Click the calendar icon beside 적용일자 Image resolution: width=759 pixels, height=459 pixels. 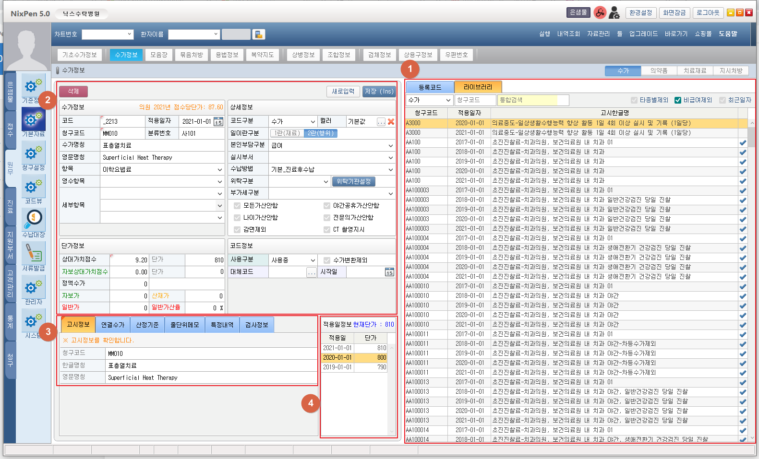(218, 122)
